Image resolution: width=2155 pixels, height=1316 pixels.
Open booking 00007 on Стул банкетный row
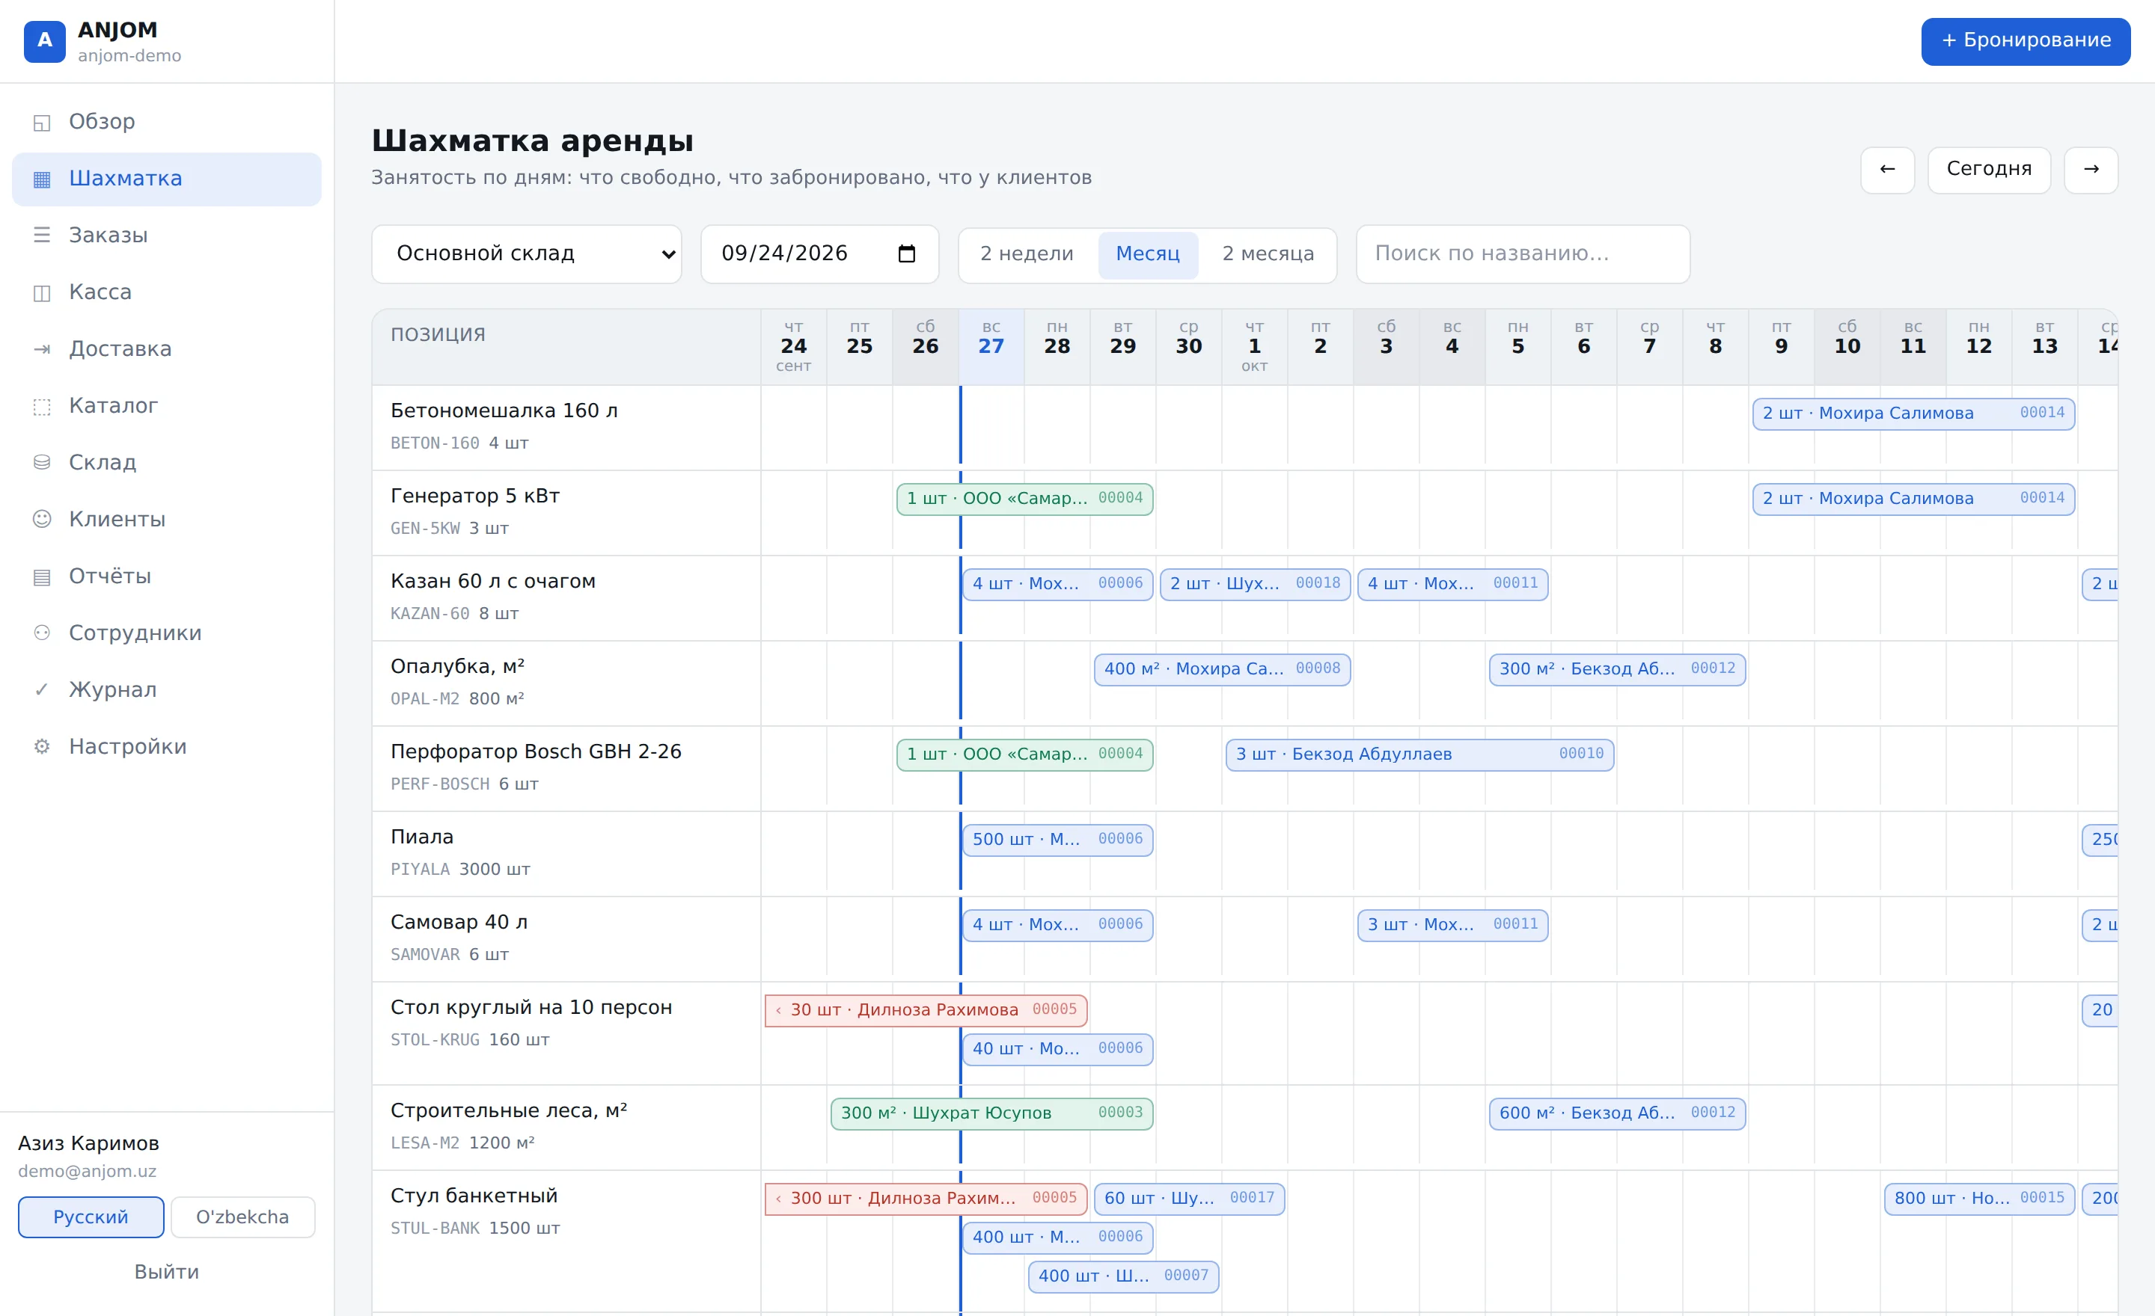click(x=1124, y=1276)
